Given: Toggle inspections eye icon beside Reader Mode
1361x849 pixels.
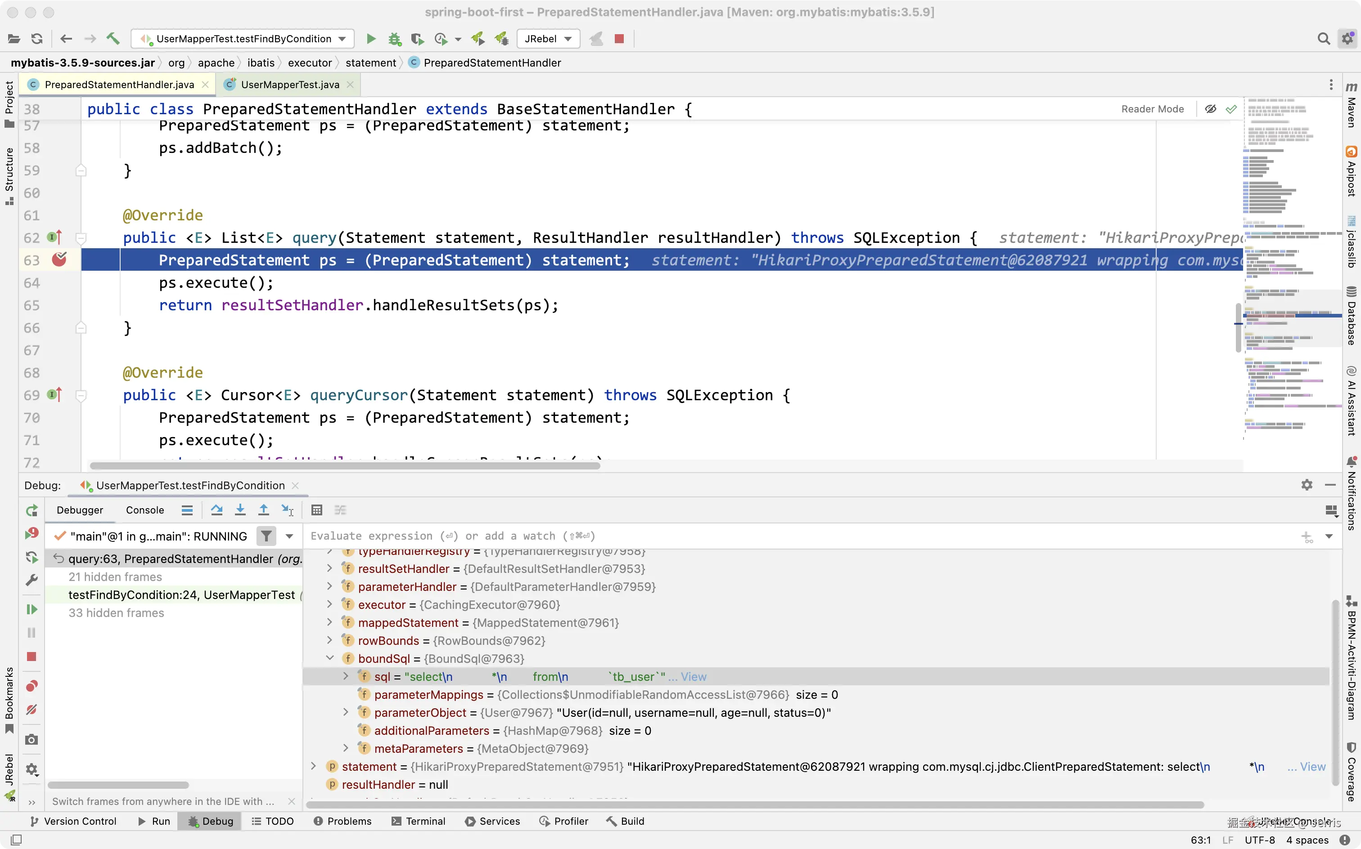Looking at the screenshot, I should pos(1210,109).
